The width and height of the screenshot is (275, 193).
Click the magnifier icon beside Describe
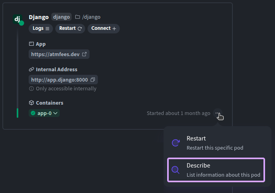[176, 170]
